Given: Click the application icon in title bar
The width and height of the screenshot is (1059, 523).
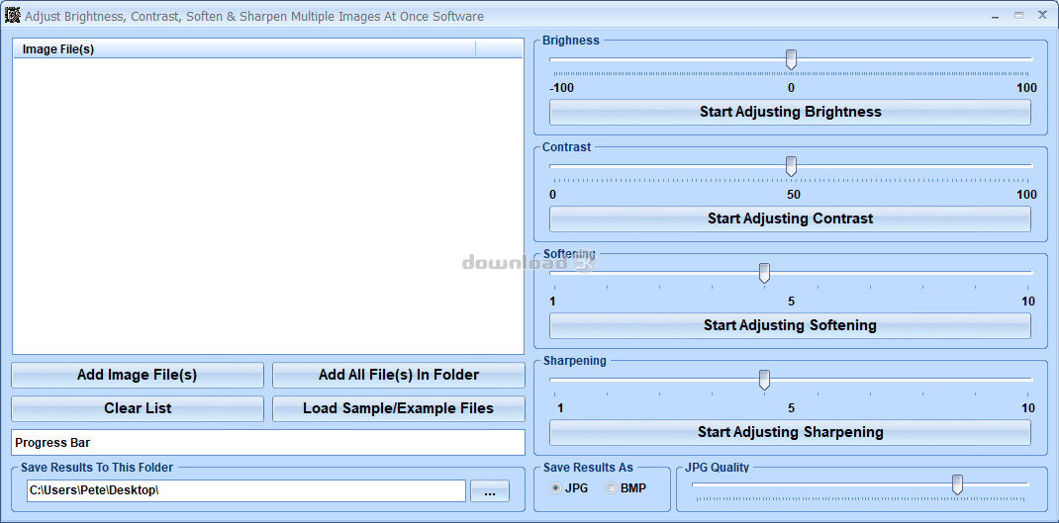Looking at the screenshot, I should pyautogui.click(x=13, y=15).
